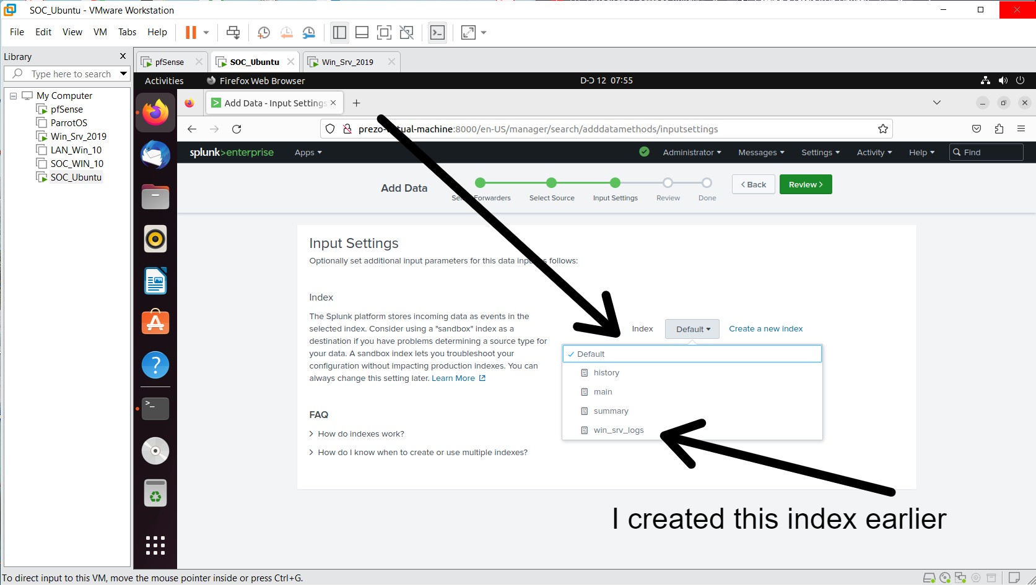This screenshot has width=1036, height=585.
Task: Expand the Splunk Apps menu
Action: click(308, 152)
